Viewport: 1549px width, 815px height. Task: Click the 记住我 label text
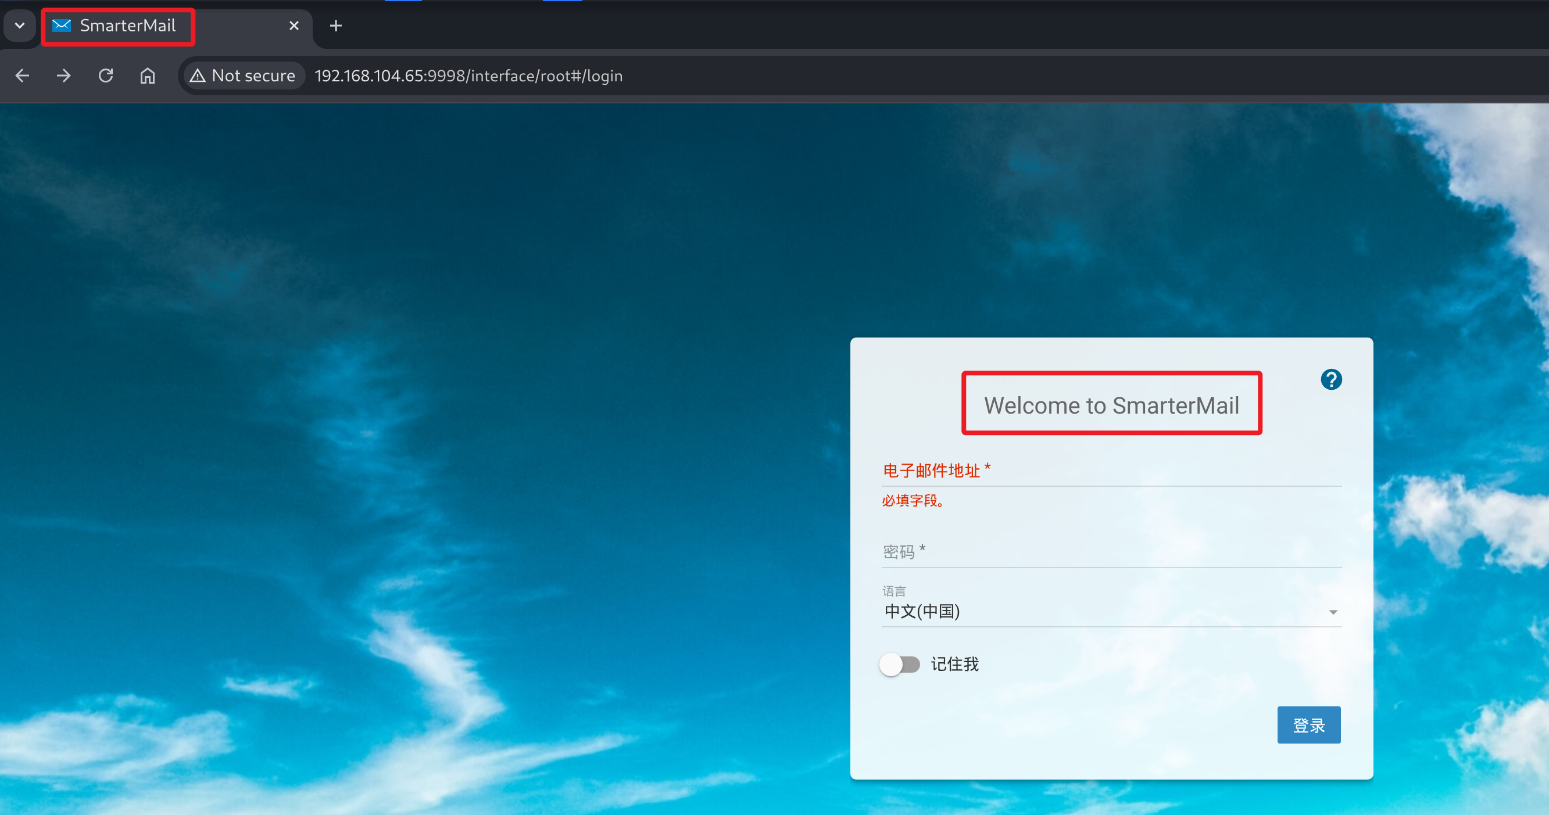click(954, 664)
